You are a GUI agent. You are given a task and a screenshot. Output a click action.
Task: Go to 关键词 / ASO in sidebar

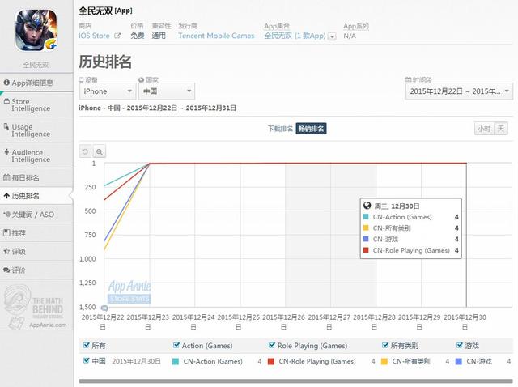pyautogui.click(x=36, y=215)
